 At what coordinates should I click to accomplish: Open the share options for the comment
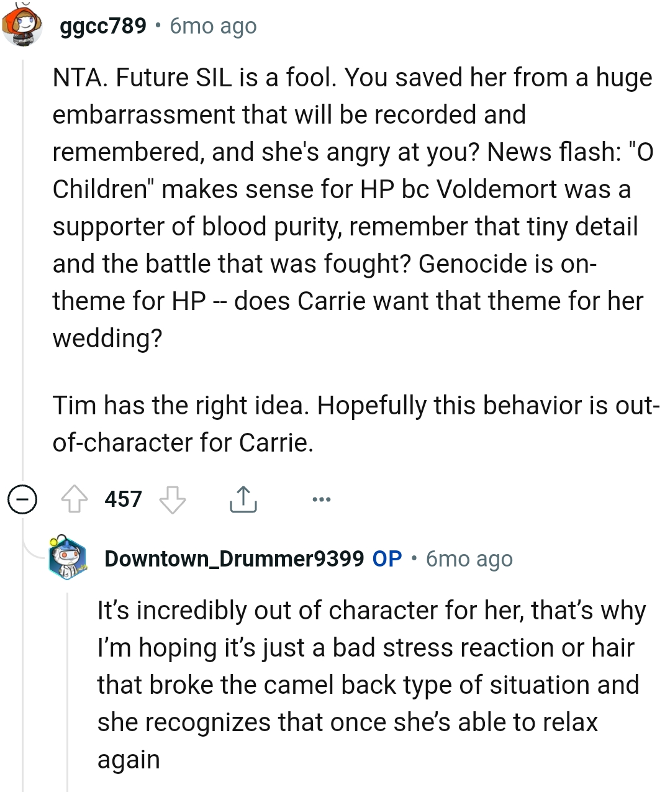click(243, 498)
